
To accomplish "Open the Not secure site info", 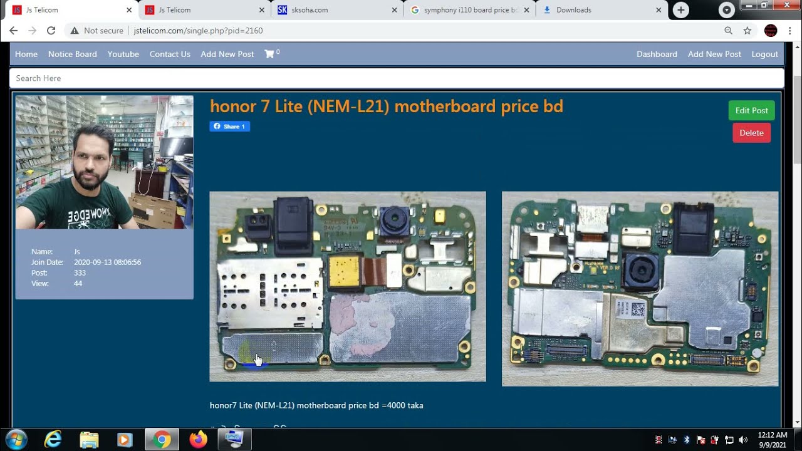I will [x=96, y=30].
